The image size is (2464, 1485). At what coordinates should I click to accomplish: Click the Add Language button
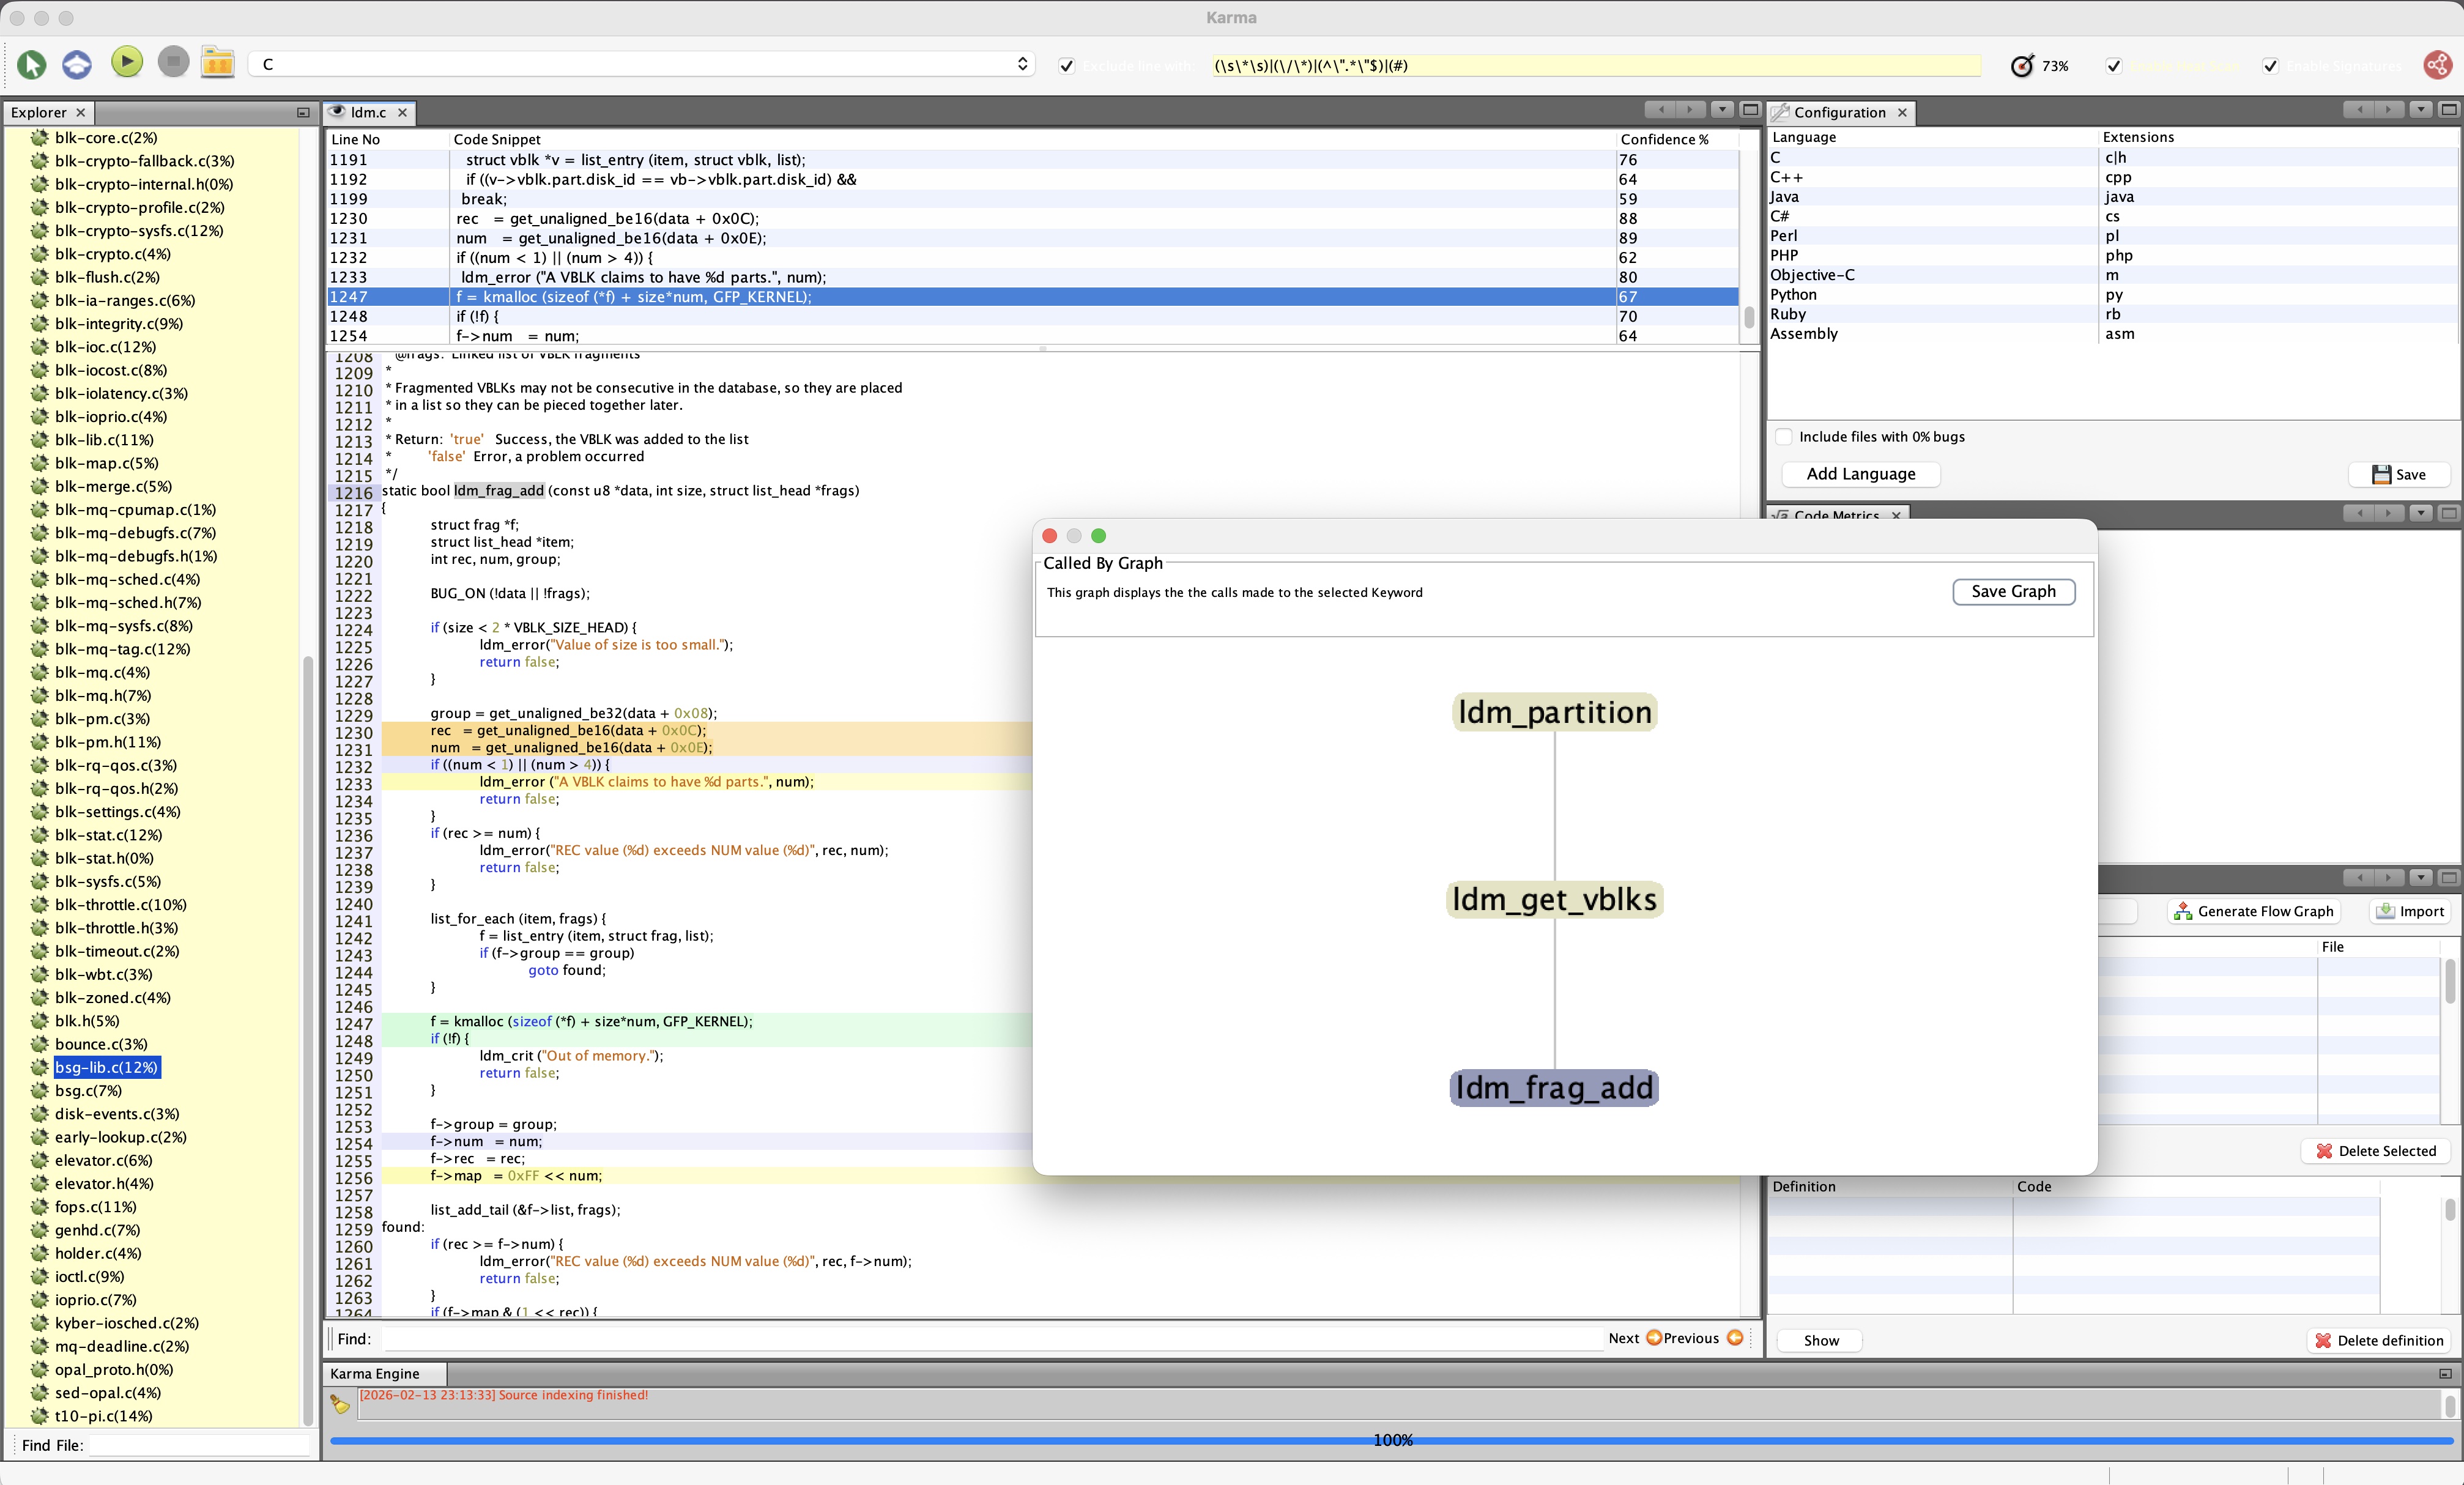click(x=1860, y=474)
